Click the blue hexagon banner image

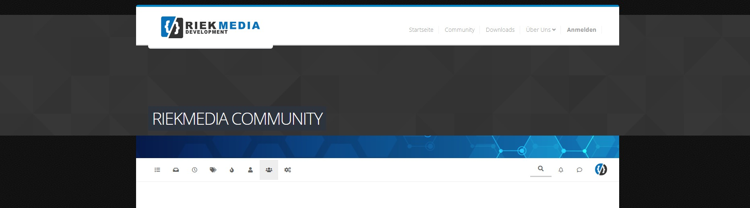tap(377, 147)
